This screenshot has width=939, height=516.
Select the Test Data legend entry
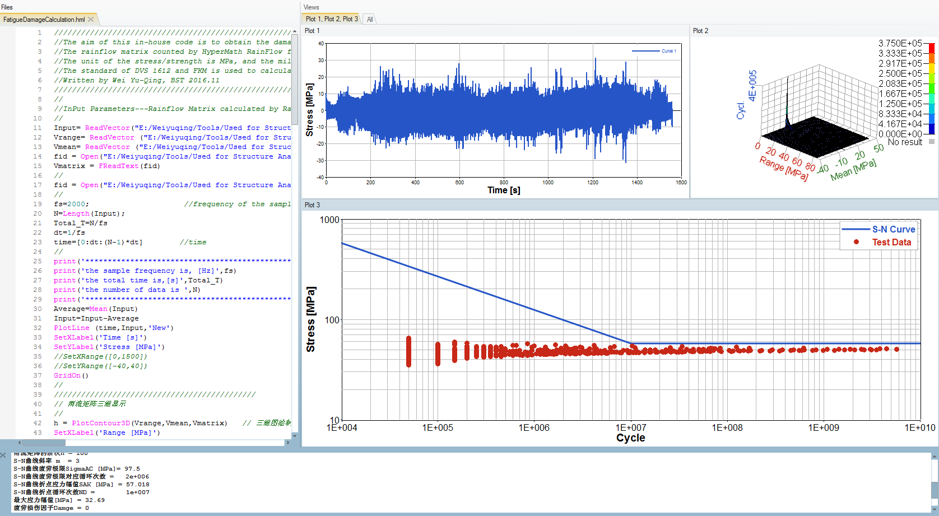coord(882,242)
